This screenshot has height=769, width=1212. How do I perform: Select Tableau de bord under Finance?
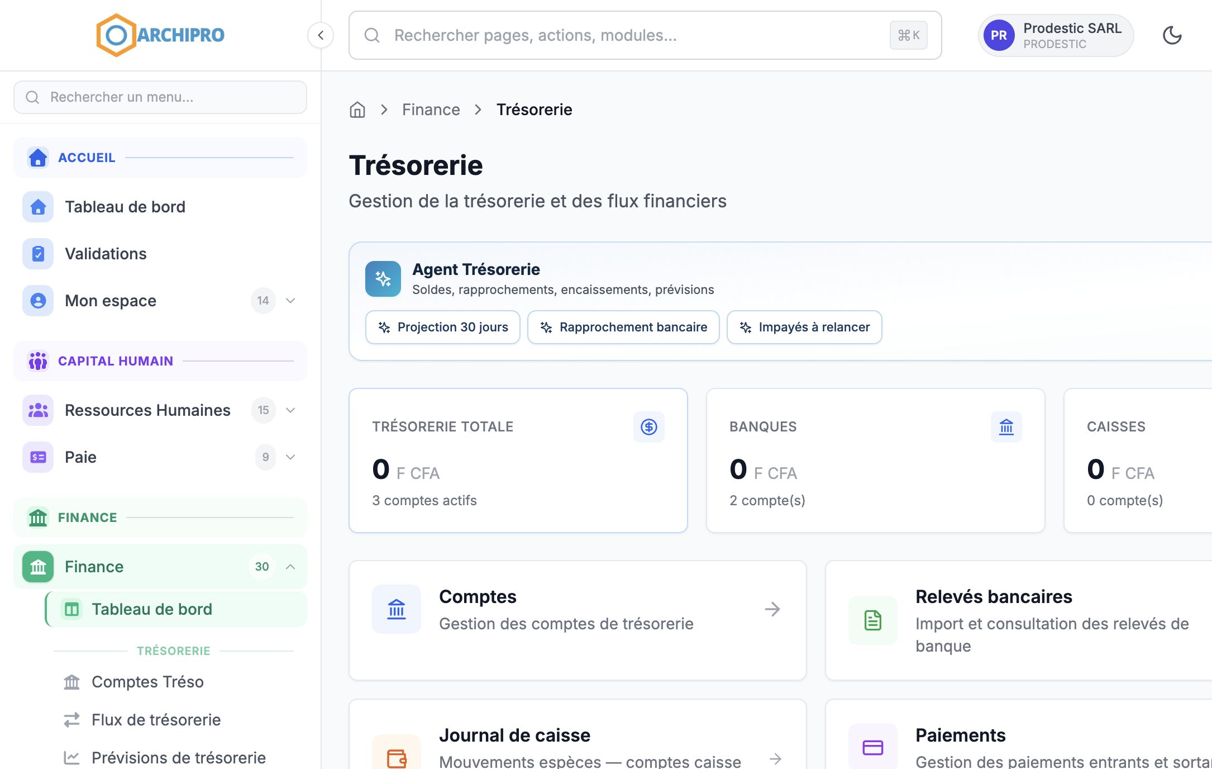pos(176,609)
